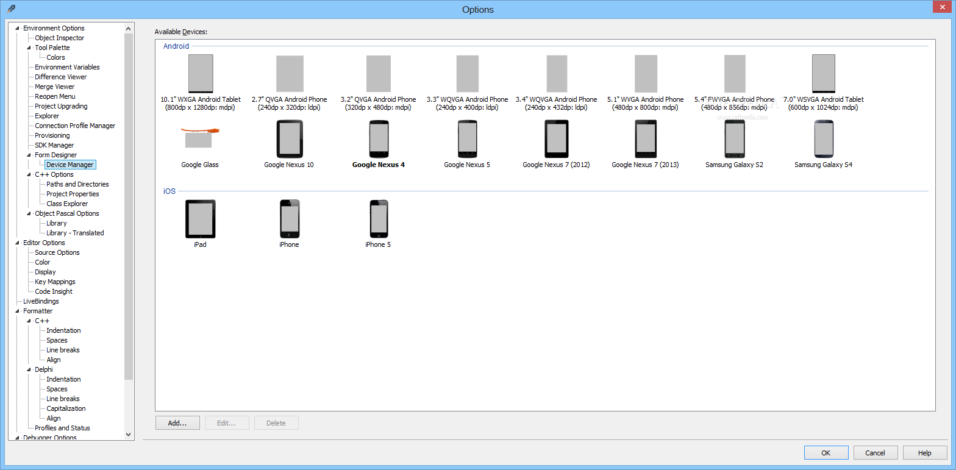956x470 pixels.
Task: Select the Google Glass device icon
Action: tap(200, 138)
